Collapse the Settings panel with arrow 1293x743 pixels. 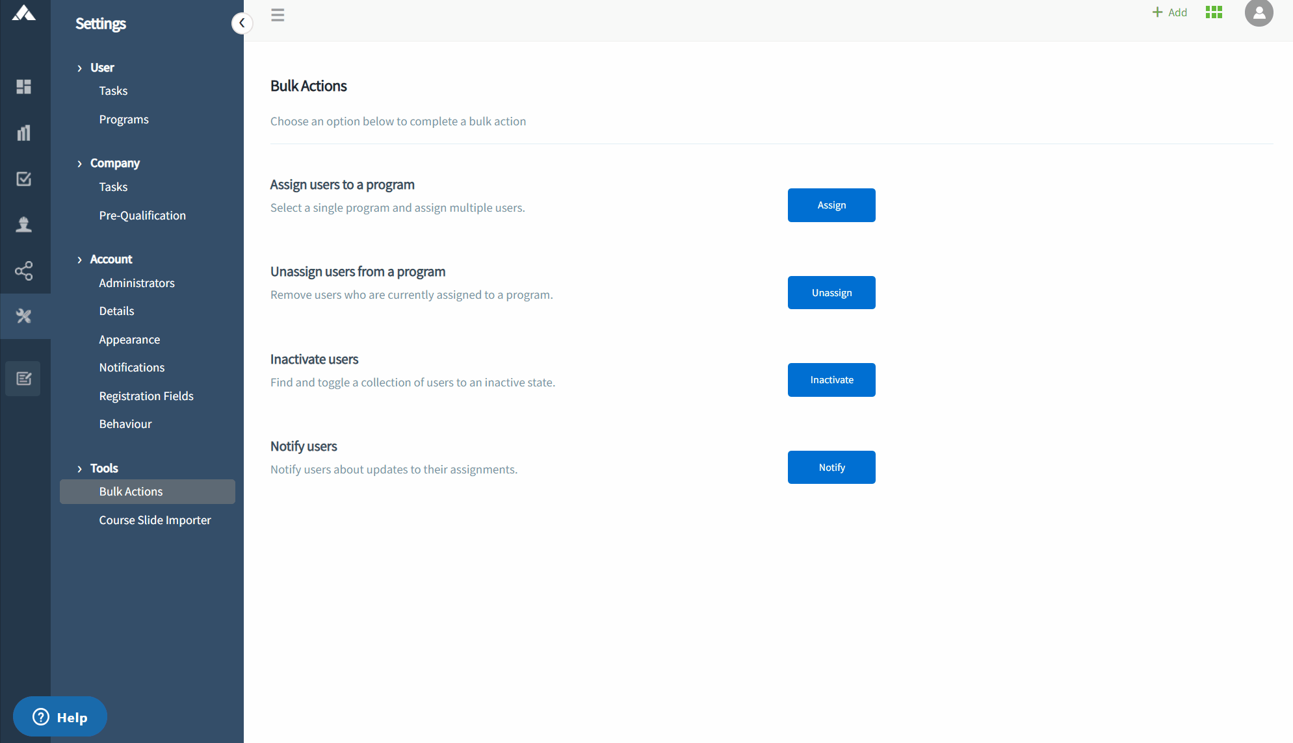[242, 23]
